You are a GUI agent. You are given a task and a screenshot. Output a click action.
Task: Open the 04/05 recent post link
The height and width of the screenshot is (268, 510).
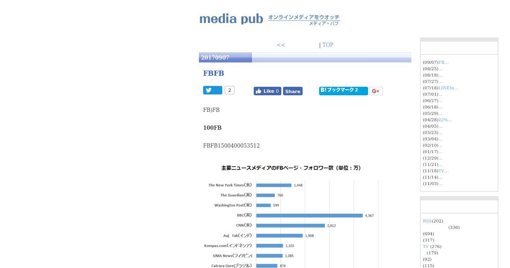click(x=440, y=126)
